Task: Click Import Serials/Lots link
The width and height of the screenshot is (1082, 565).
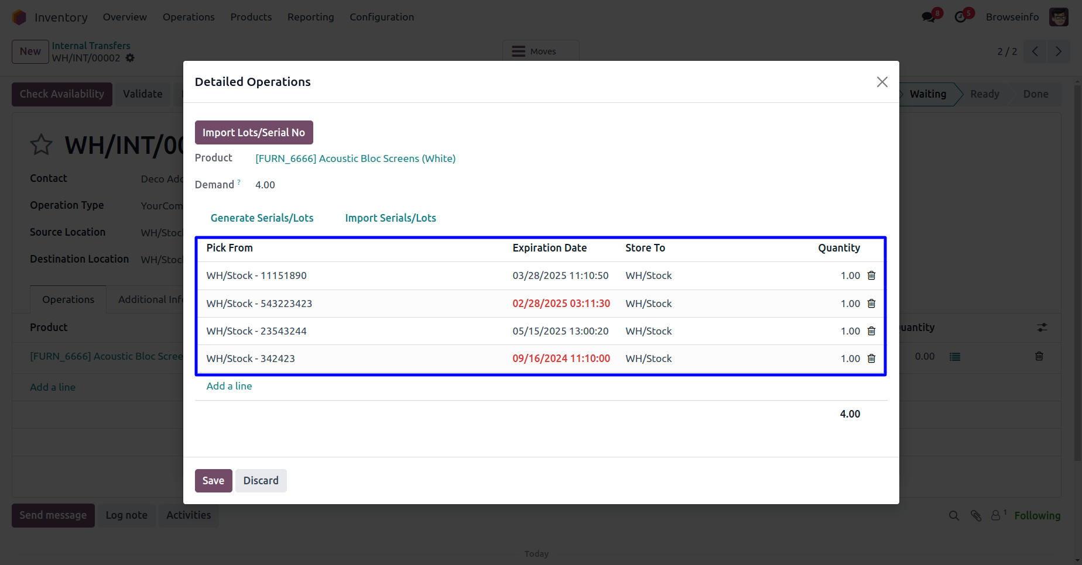Action: point(391,218)
